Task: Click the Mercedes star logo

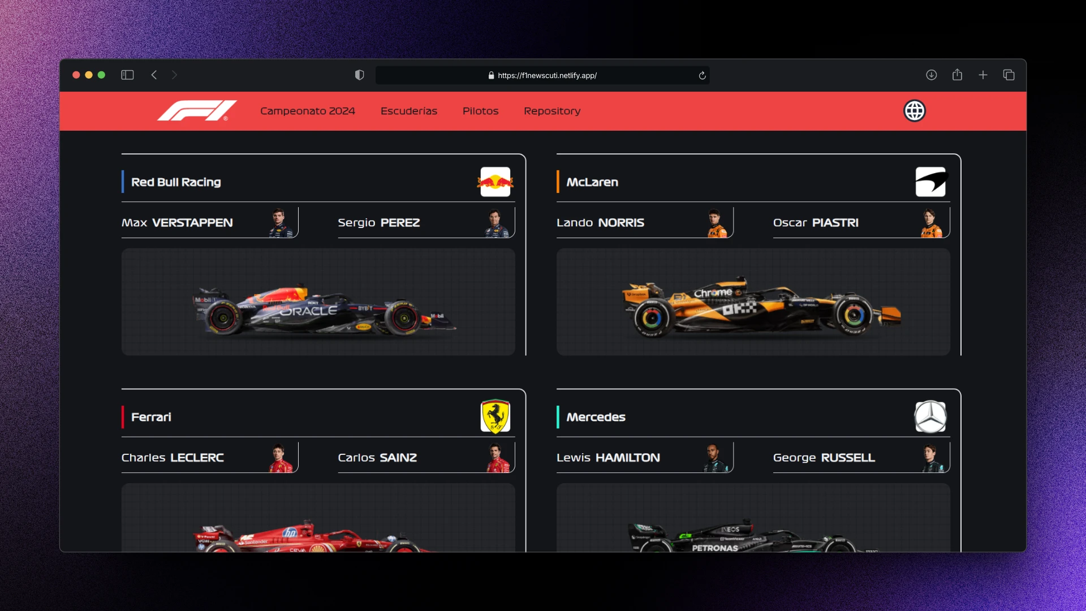Action: coord(930,416)
